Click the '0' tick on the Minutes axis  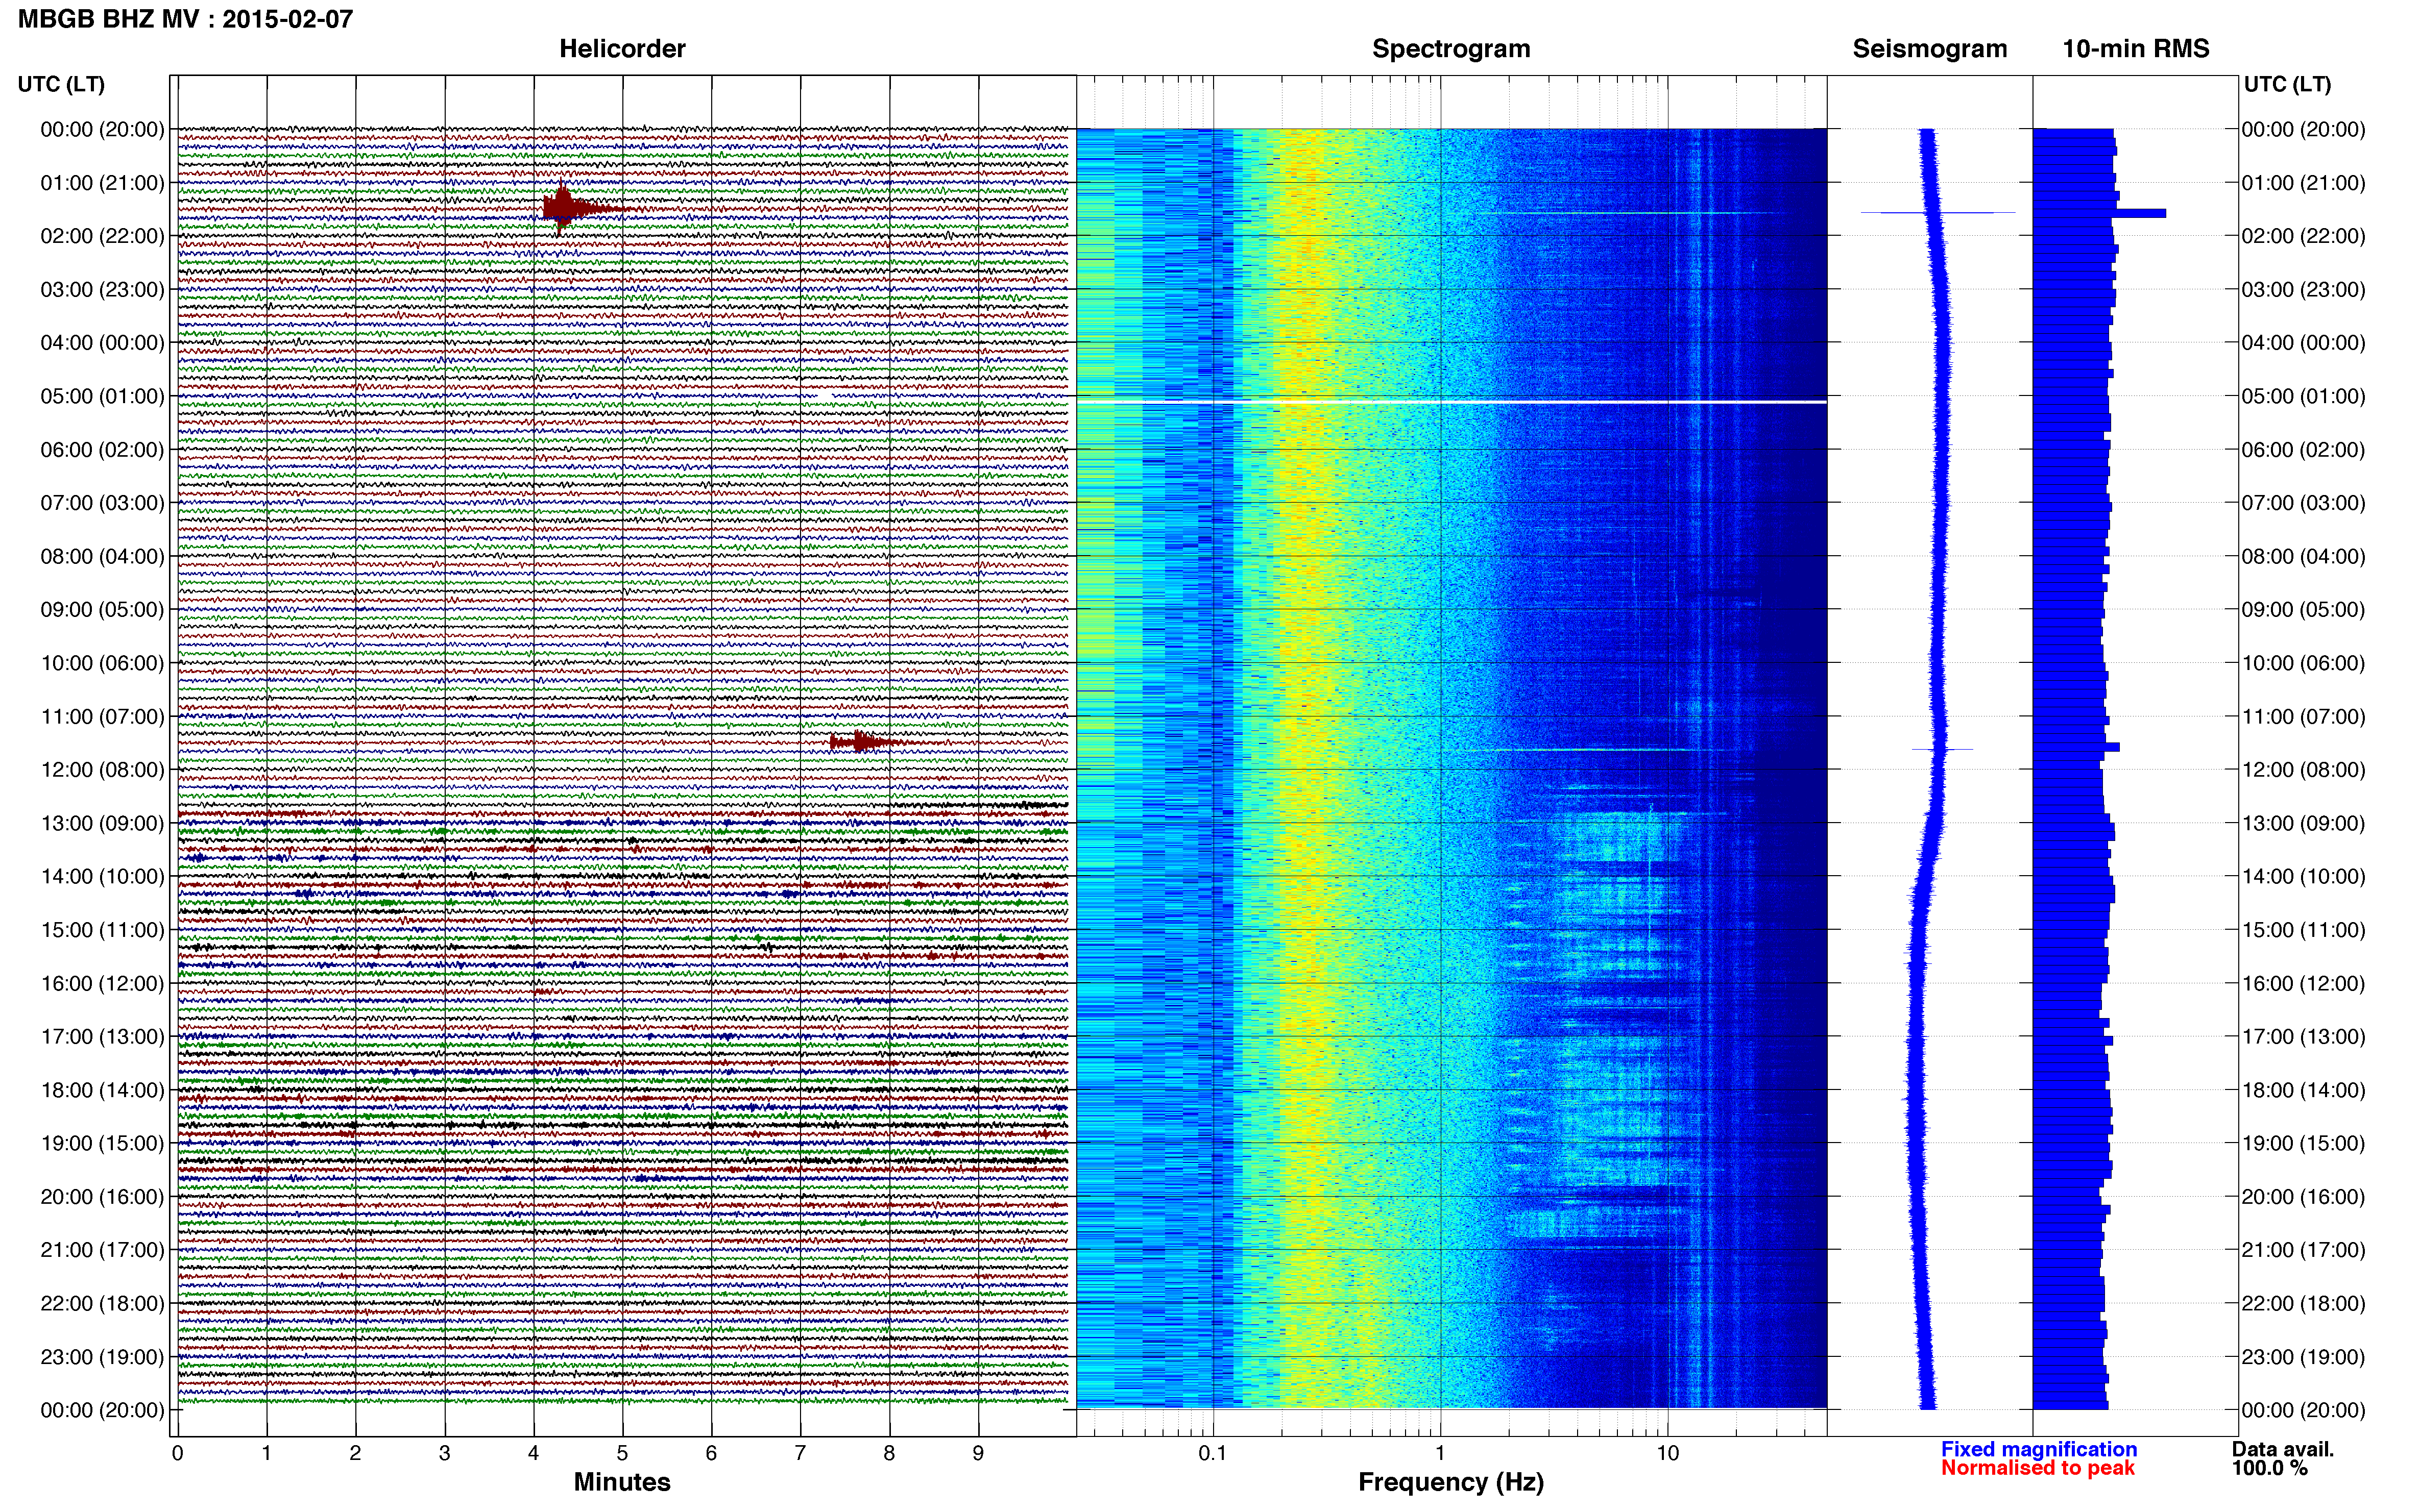[177, 1453]
